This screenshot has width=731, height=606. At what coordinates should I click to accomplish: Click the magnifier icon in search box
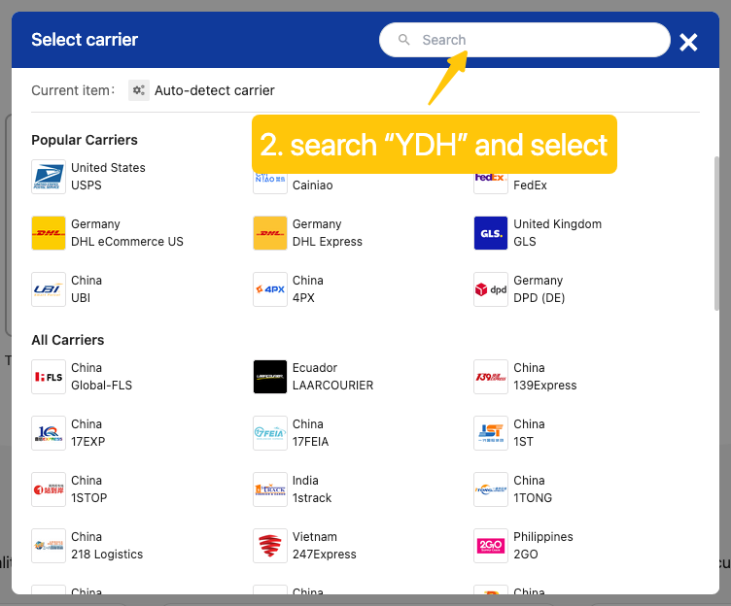tap(403, 40)
